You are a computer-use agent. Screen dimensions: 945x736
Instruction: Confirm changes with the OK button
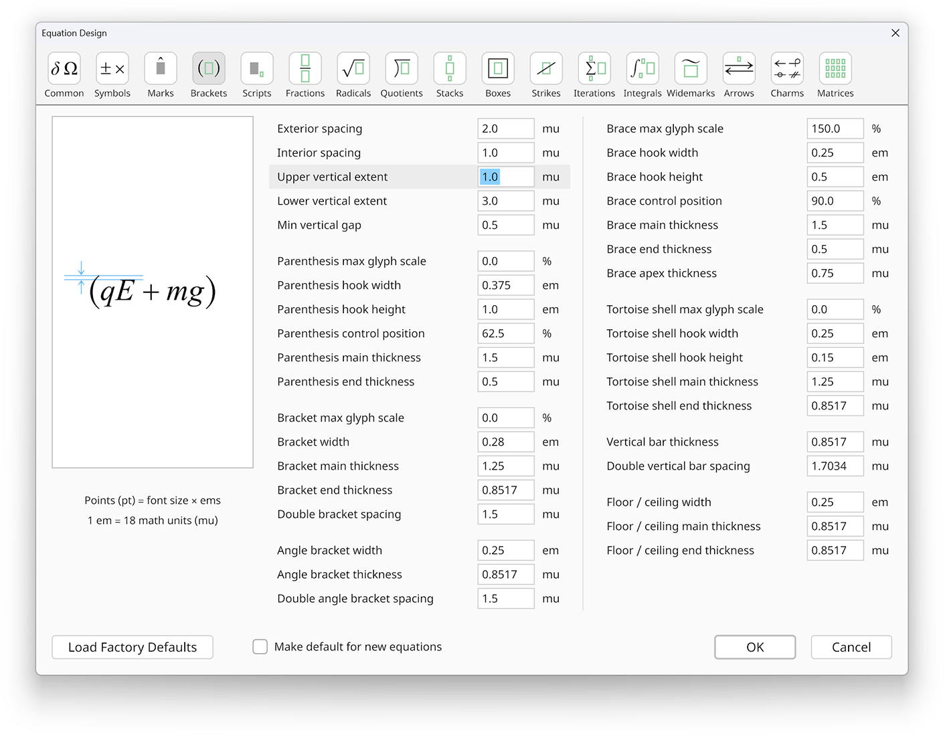pyautogui.click(x=754, y=647)
